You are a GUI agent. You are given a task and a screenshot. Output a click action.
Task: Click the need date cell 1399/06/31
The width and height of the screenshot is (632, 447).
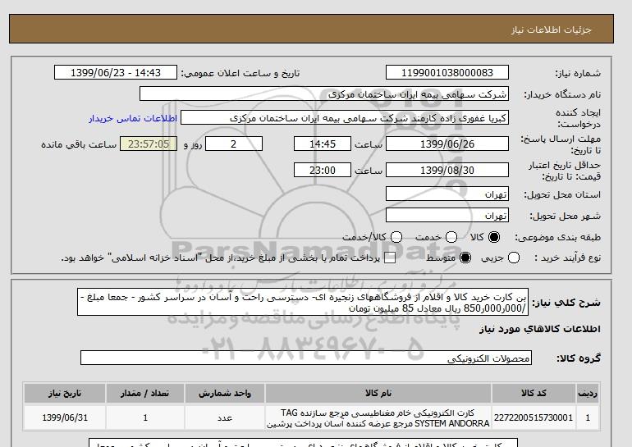(x=65, y=417)
